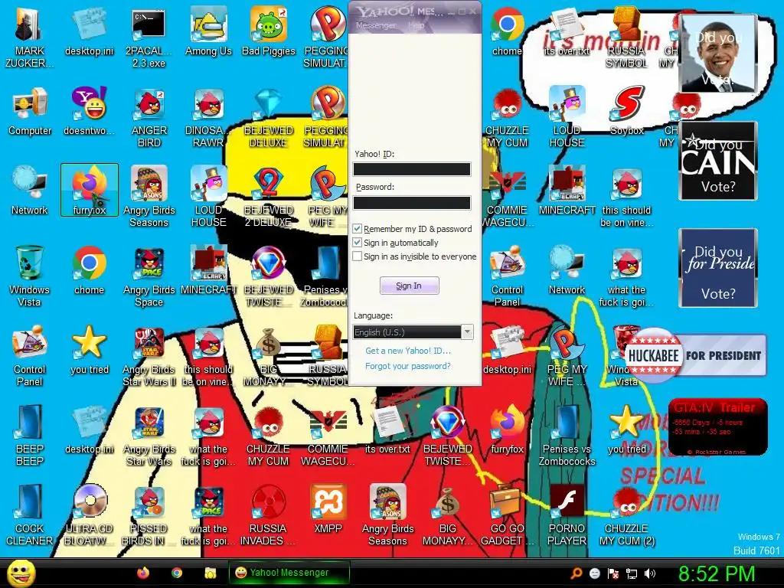
Task: Select the Computer desktop icon
Action: pos(30,111)
